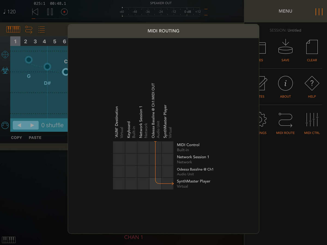327x245 pixels.
Task: Click the speaker out level meter
Action: pos(161,12)
